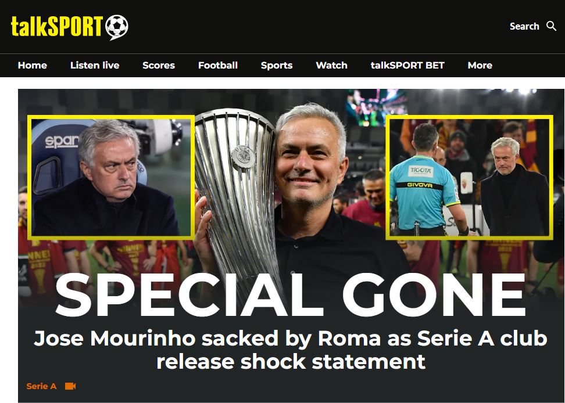Viewport: 565px width, 403px height.
Task: Click the SPECIAL GONE banner text
Action: [291, 294]
